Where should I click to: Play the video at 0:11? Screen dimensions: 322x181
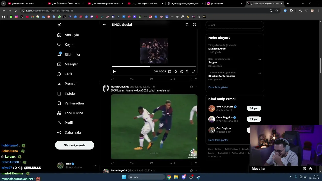pyautogui.click(x=114, y=72)
